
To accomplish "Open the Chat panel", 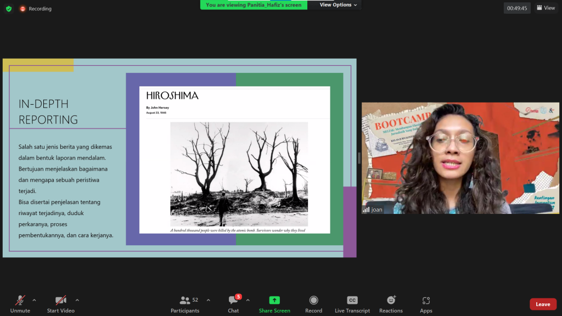I will tap(233, 304).
